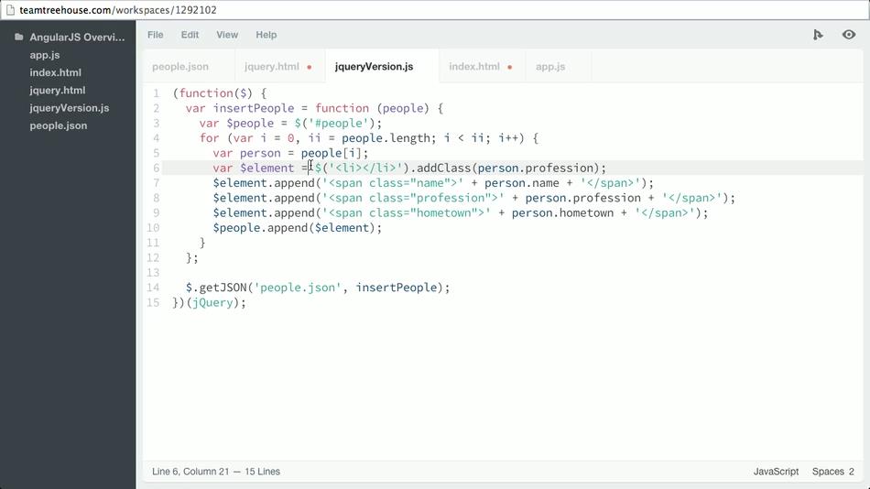Select the jqueryVersion.js tab

tap(382, 67)
